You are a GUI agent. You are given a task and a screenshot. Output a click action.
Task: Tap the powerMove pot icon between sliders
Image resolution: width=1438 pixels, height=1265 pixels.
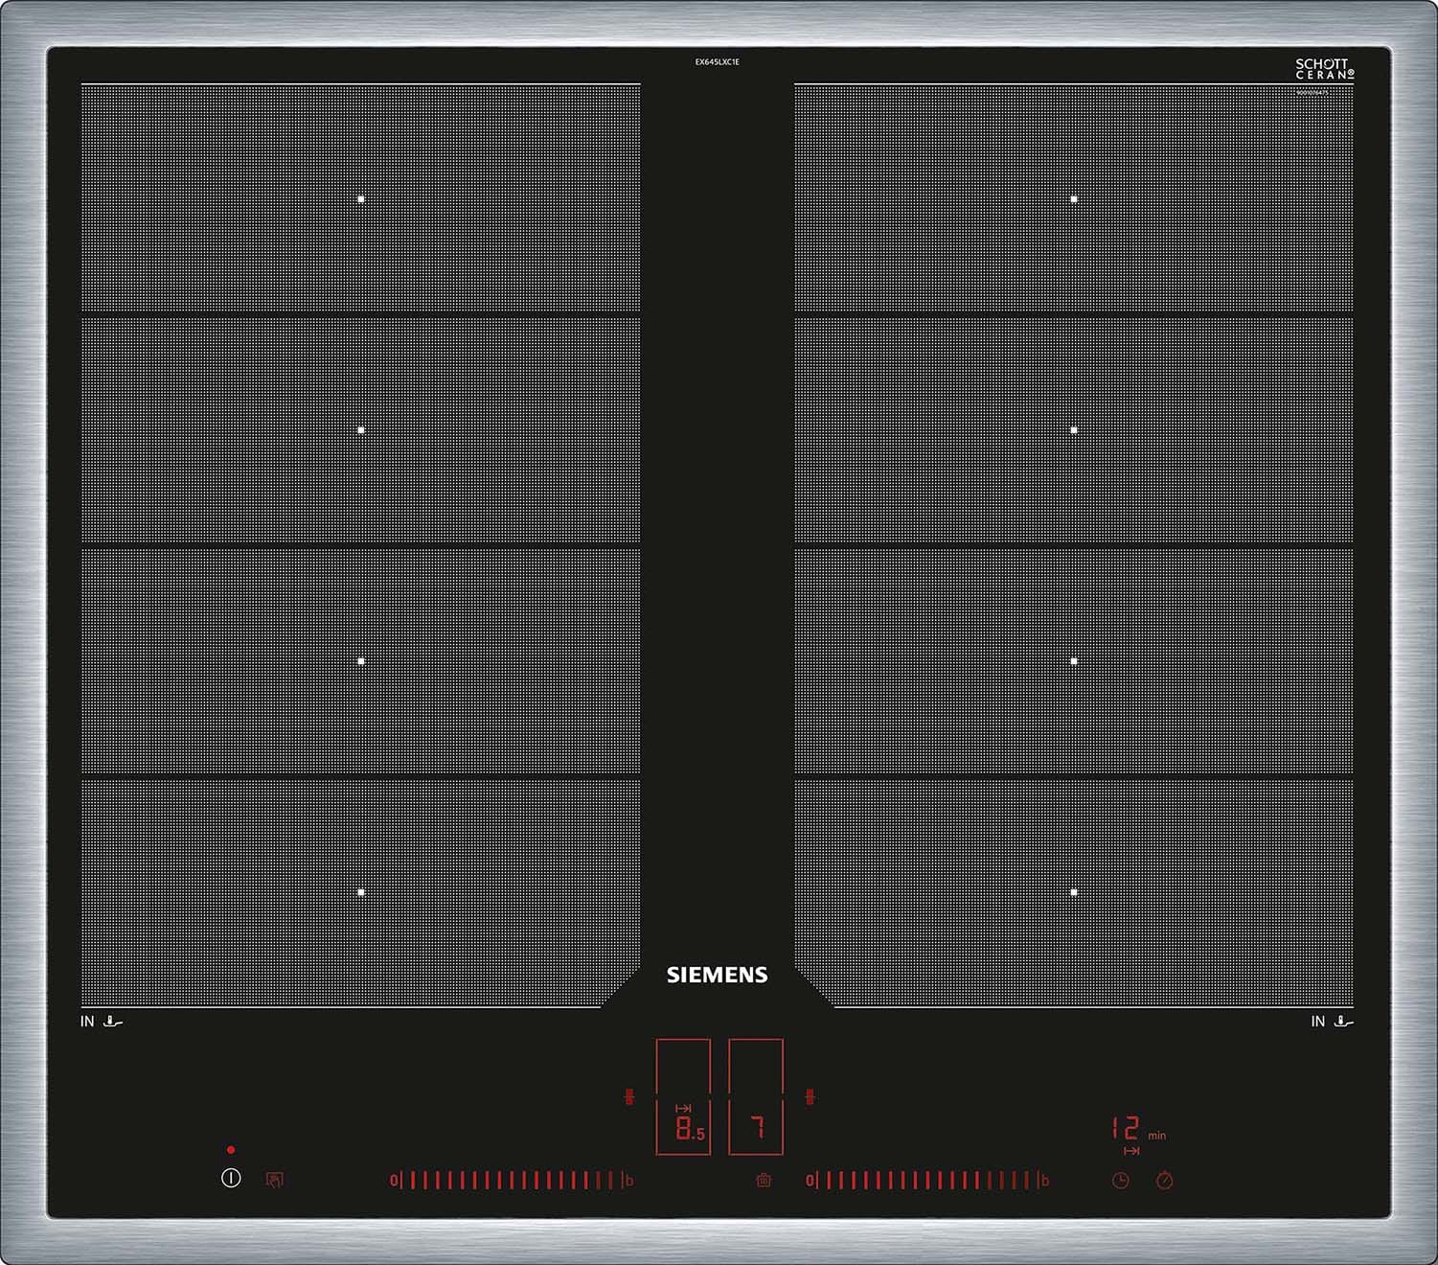pos(764,1181)
